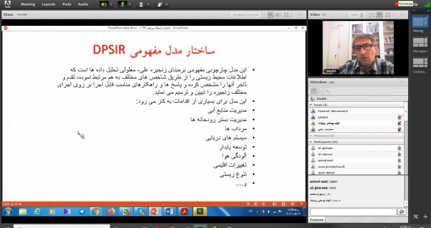Switch PowerPoint to reading view
The width and height of the screenshot is (431, 228).
tap(292, 204)
